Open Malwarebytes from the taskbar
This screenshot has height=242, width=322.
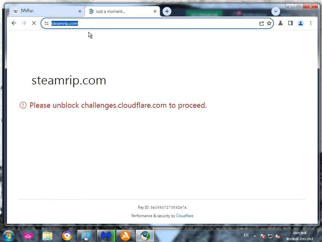point(106,236)
